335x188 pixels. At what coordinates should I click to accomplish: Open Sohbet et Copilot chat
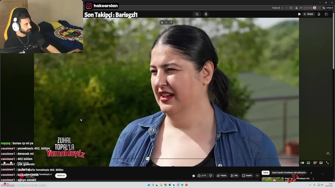328,8
